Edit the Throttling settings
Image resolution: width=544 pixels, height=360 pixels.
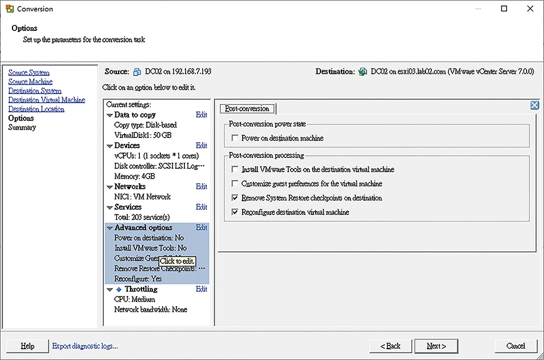pyautogui.click(x=201, y=289)
